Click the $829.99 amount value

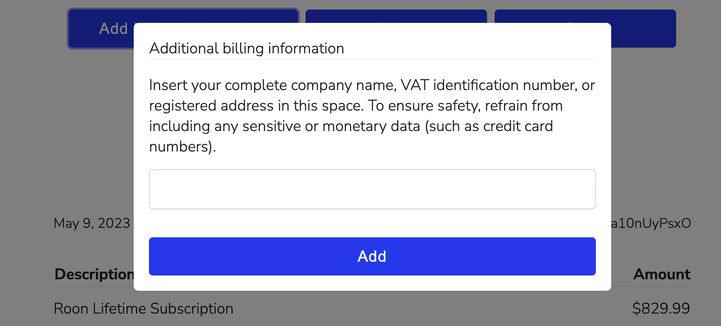coord(661,309)
